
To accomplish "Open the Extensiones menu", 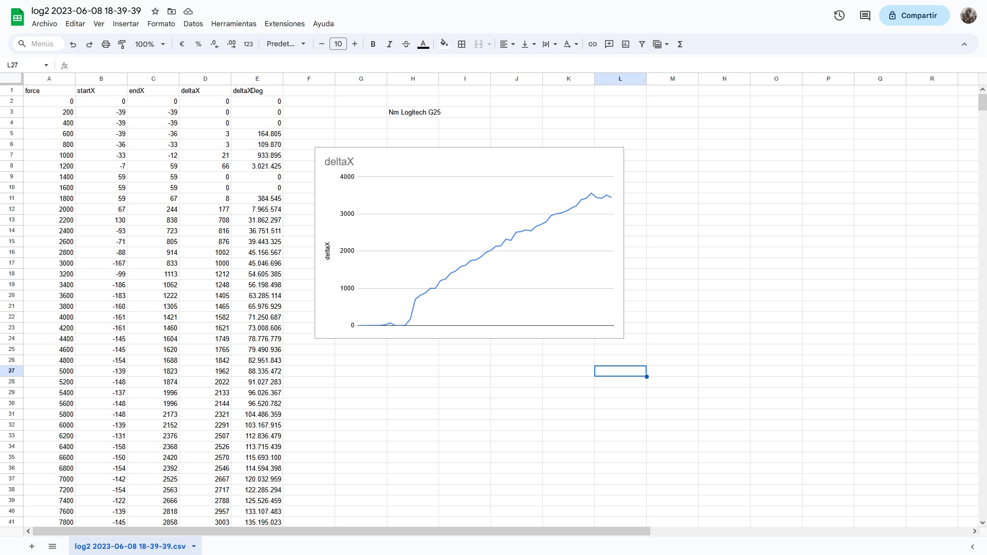I will click(x=284, y=24).
